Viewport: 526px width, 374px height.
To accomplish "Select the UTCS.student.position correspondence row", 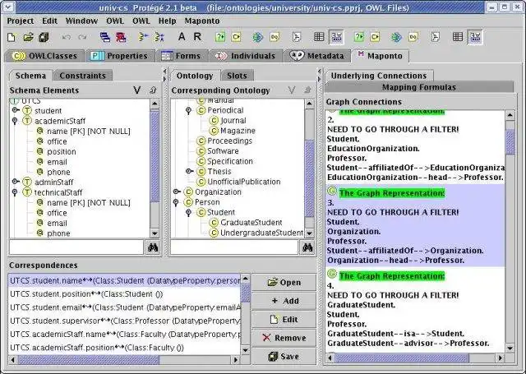I will click(124, 294).
